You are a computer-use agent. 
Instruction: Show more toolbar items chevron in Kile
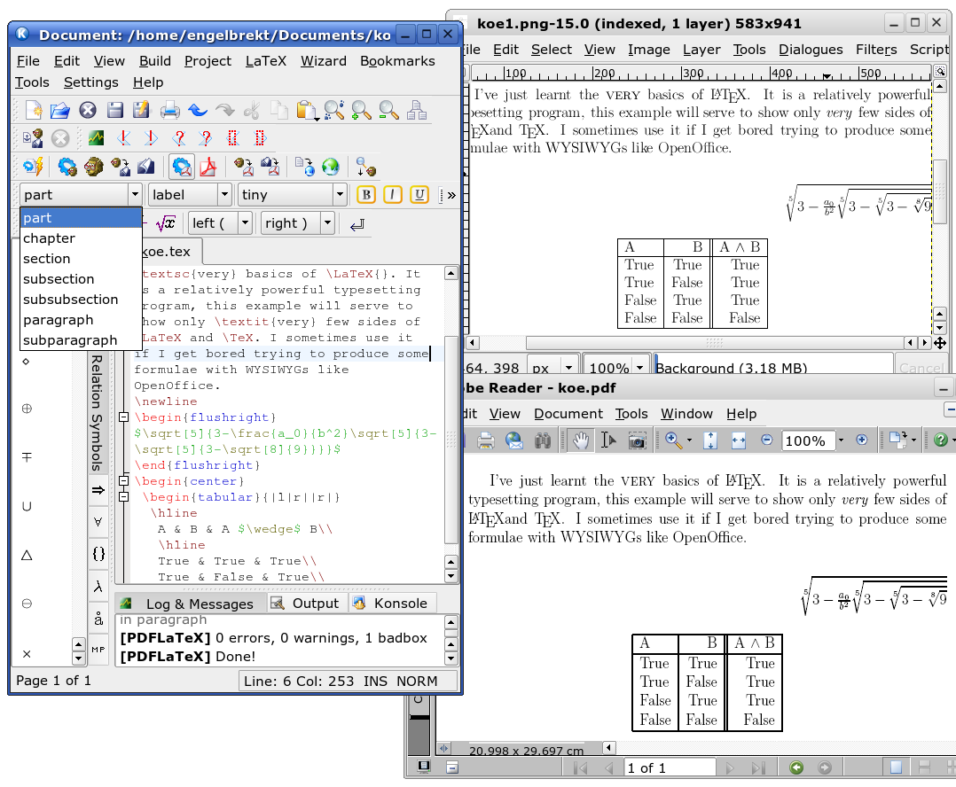(x=451, y=195)
